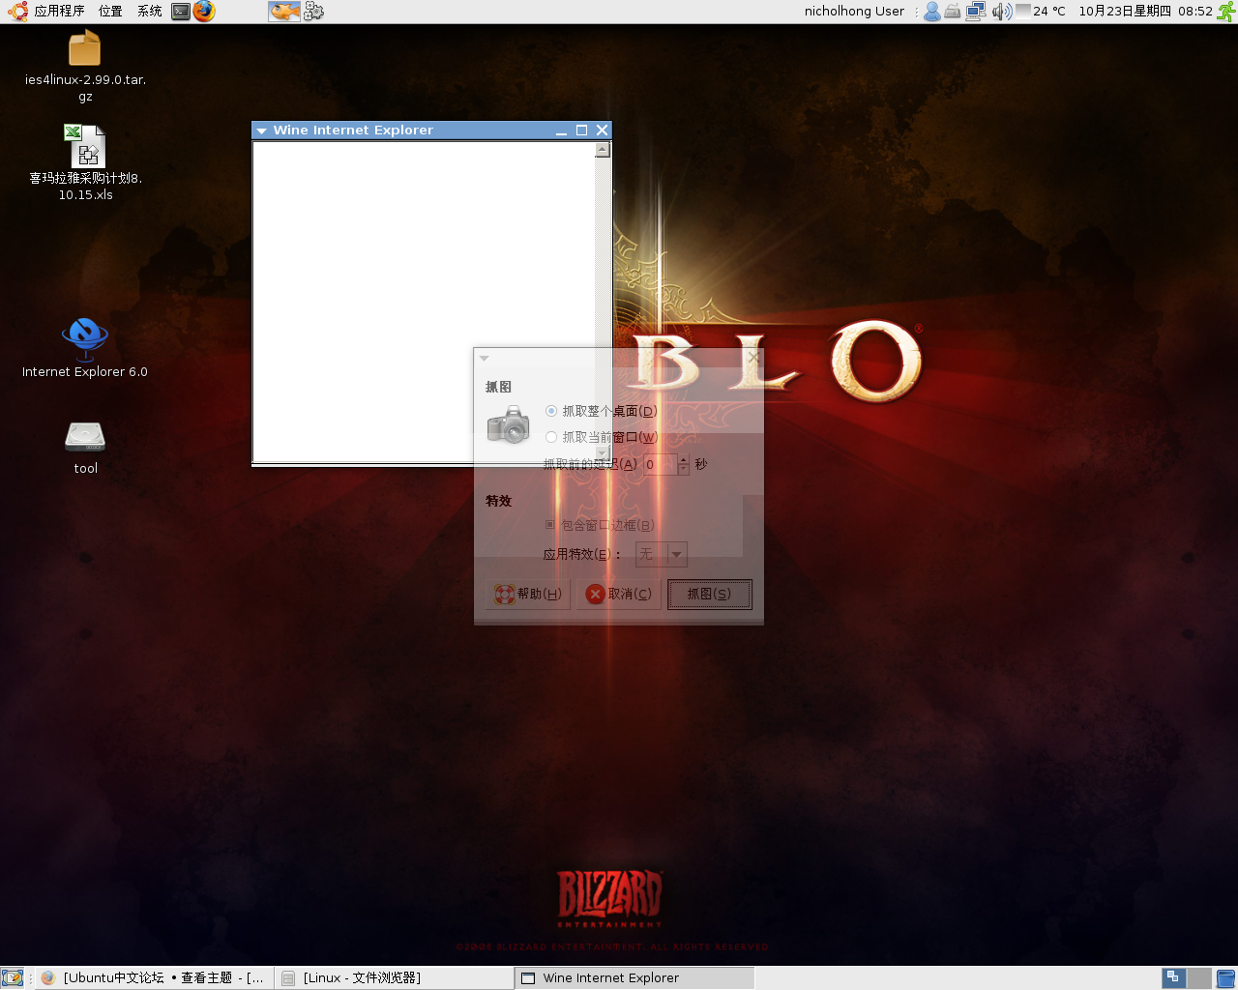The width and height of the screenshot is (1238, 990).
Task: Decrease the capture delay with down arrow
Action: pos(684,470)
